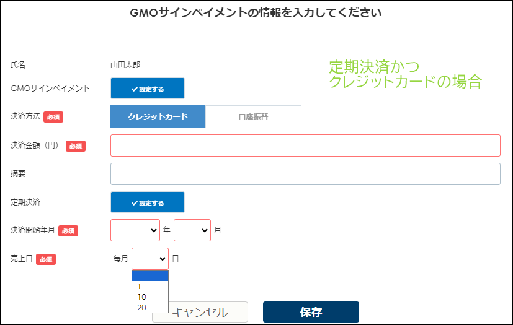Click into the 摘要 text field
This screenshot has width=513, height=325.
point(305,174)
